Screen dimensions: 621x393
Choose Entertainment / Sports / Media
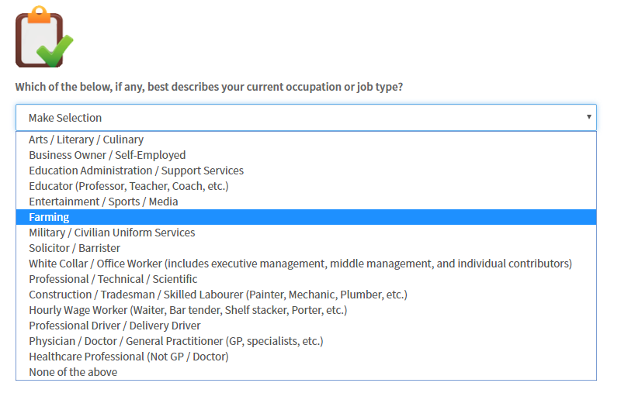[x=103, y=202]
